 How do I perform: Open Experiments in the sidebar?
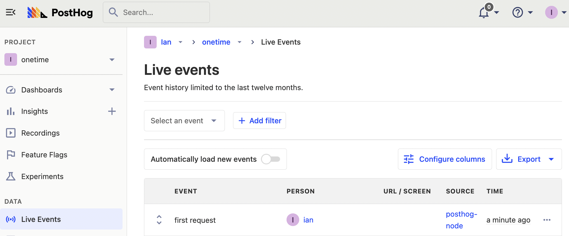coord(42,176)
